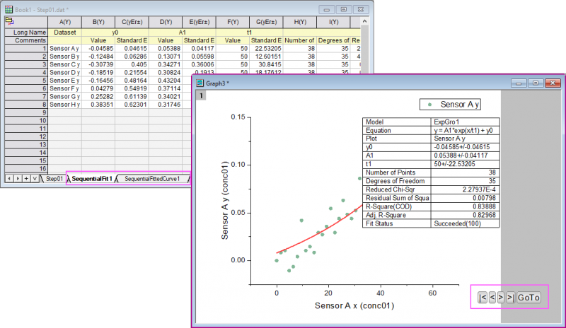The height and width of the screenshot is (328, 566).
Task: Go to previous fit with < button
Action: 492,298
